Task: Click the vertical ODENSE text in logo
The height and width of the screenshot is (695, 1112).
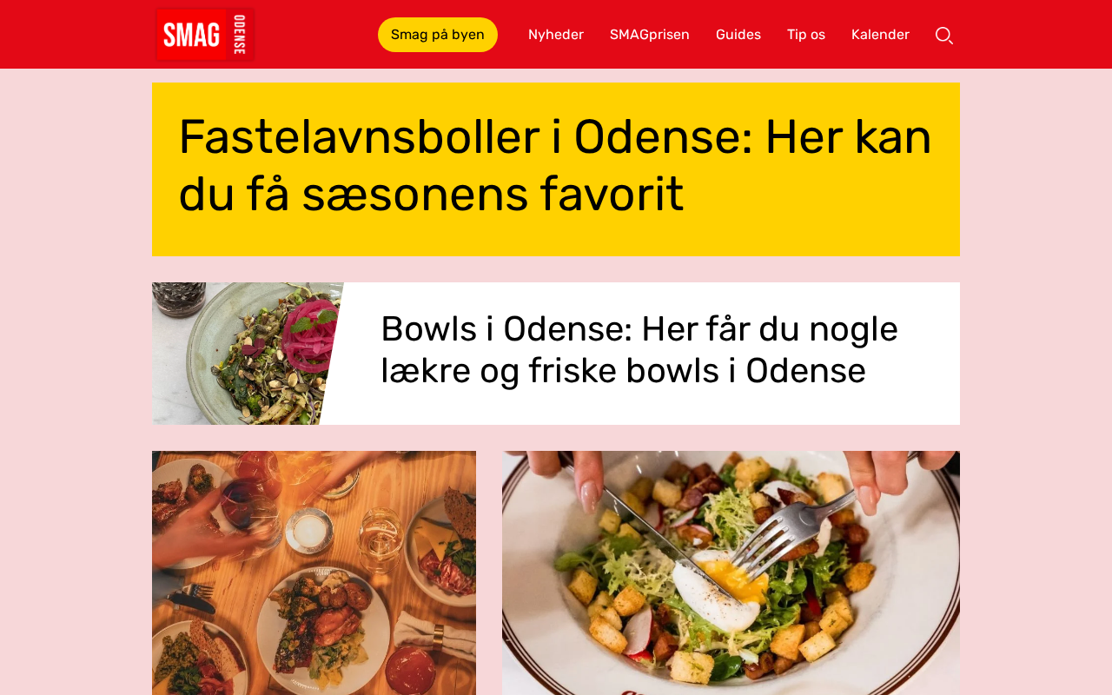Action: pyautogui.click(x=239, y=35)
